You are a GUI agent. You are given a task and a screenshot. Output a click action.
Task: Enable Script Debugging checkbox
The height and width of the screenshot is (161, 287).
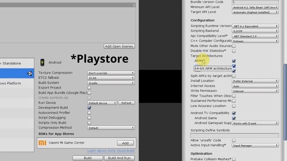tap(89, 118)
